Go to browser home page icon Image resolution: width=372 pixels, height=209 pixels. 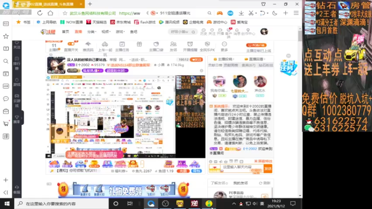tap(50, 13)
